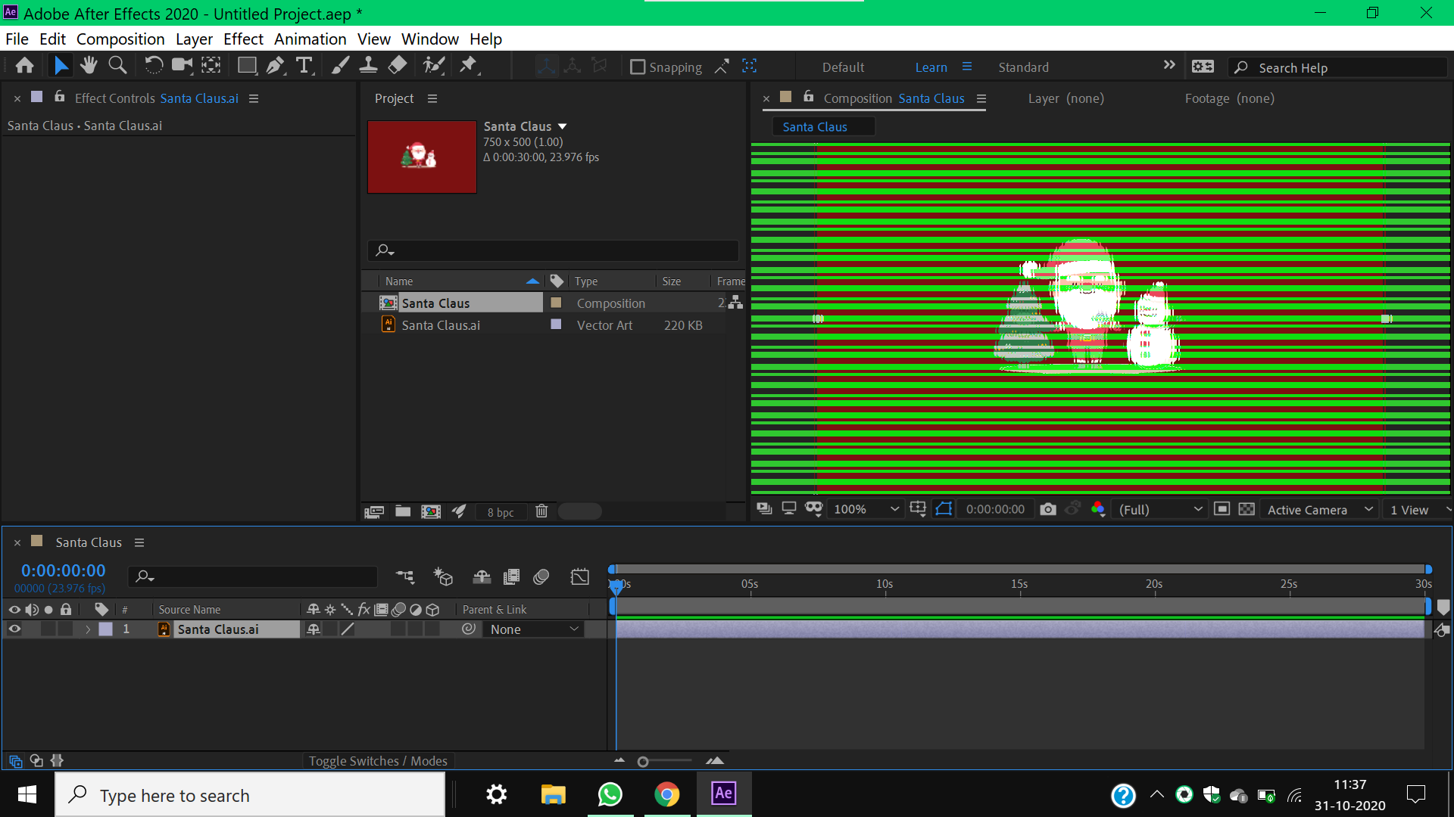The width and height of the screenshot is (1454, 817).
Task: Hide the Santa Claus.ai layer eye
Action: click(14, 629)
